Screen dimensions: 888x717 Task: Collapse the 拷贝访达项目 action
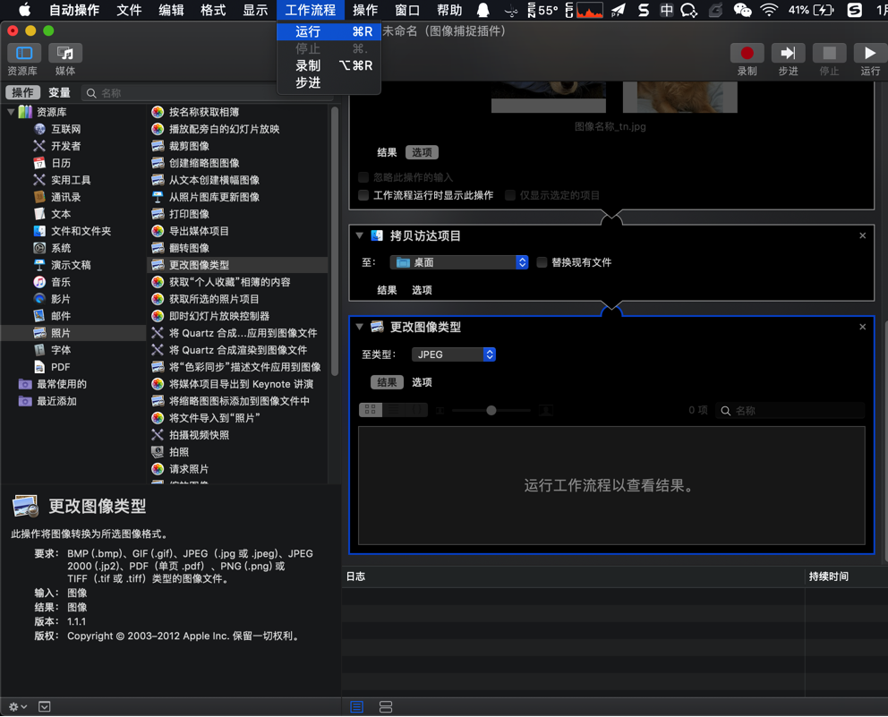point(359,235)
